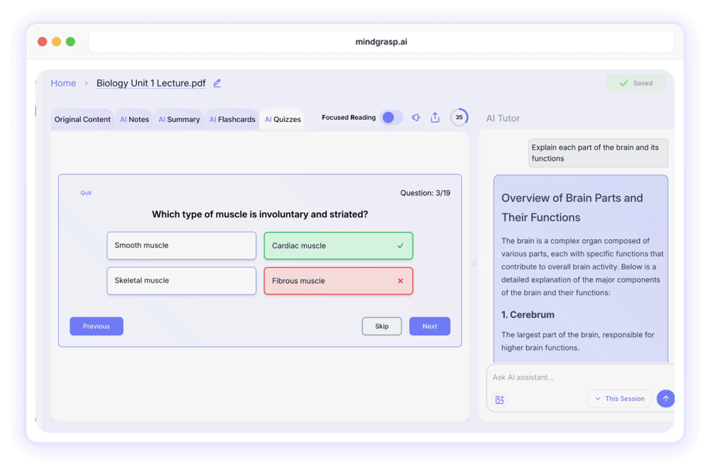
Task: Click the red close window dot
Action: [42, 42]
